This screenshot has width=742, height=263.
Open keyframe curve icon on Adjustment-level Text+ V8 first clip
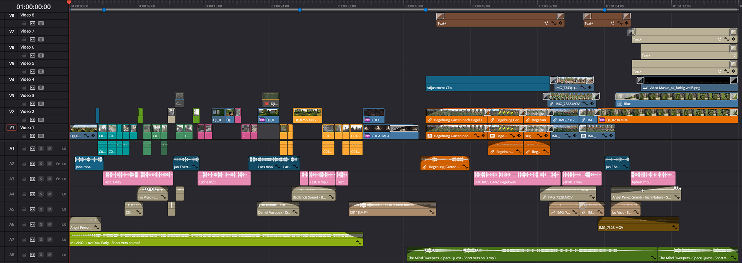point(554,24)
